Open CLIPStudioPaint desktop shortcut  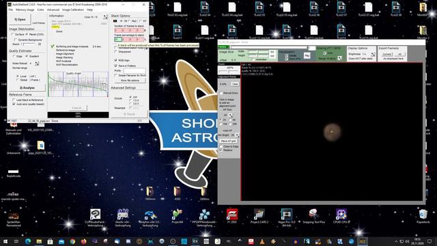tap(96, 217)
